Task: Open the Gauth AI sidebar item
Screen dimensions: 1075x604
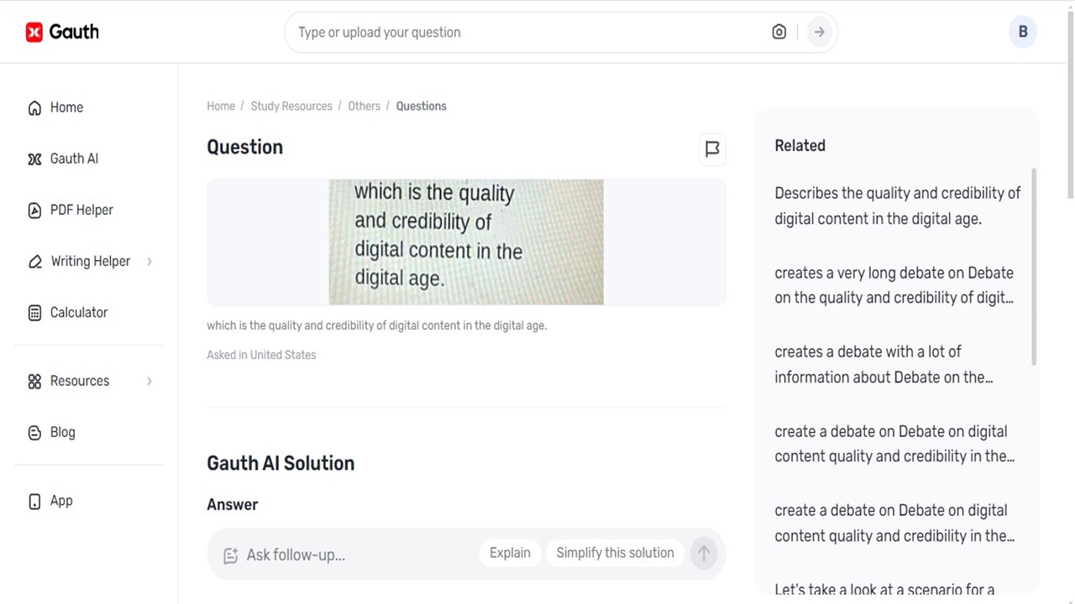Action: [74, 159]
